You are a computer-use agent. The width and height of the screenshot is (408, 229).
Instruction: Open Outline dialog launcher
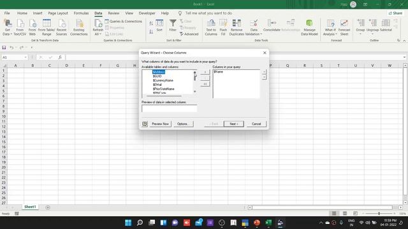pyautogui.click(x=398, y=41)
